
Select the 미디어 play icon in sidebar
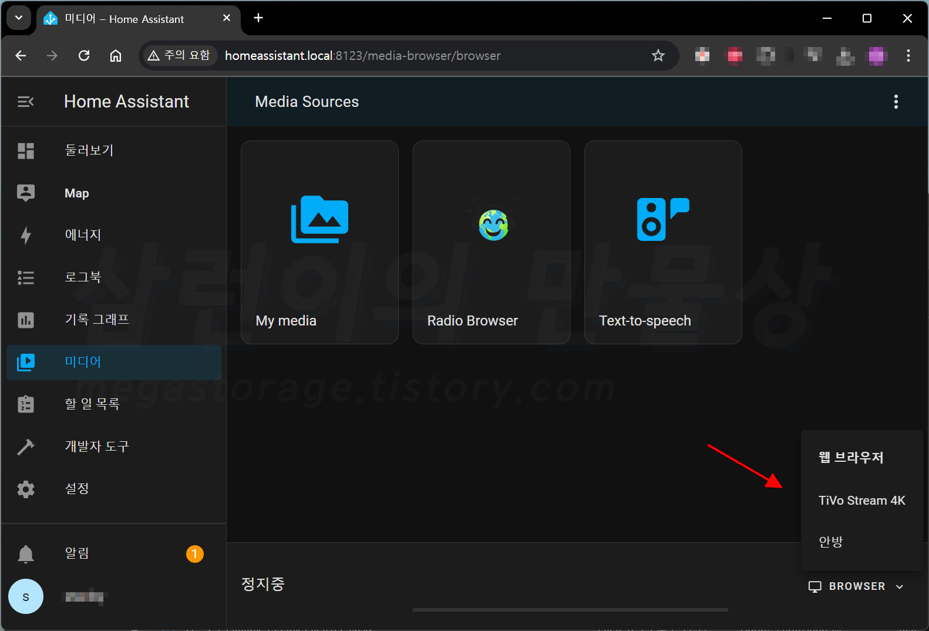click(x=26, y=363)
